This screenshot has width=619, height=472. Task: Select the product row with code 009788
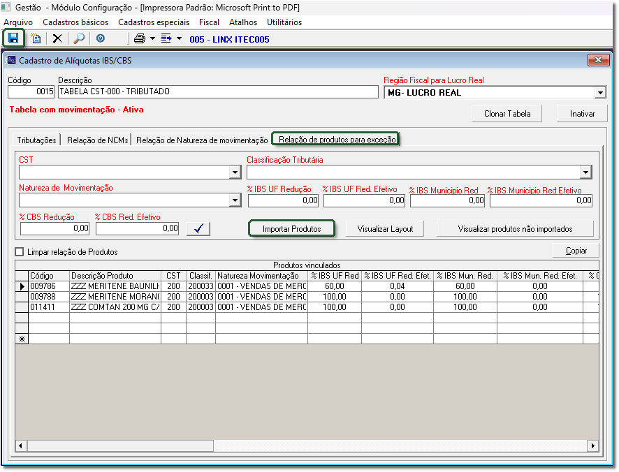tap(42, 297)
